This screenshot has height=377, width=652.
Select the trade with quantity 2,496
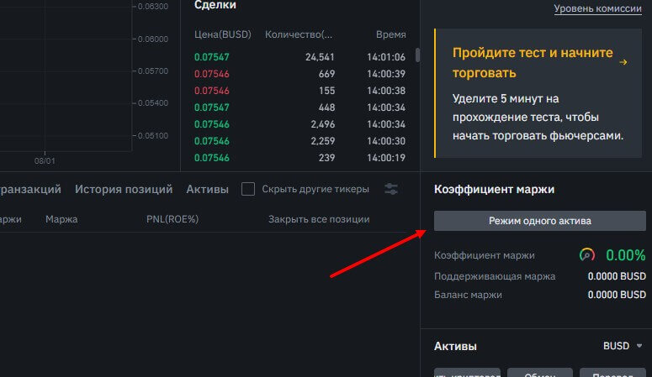pyautogui.click(x=299, y=124)
